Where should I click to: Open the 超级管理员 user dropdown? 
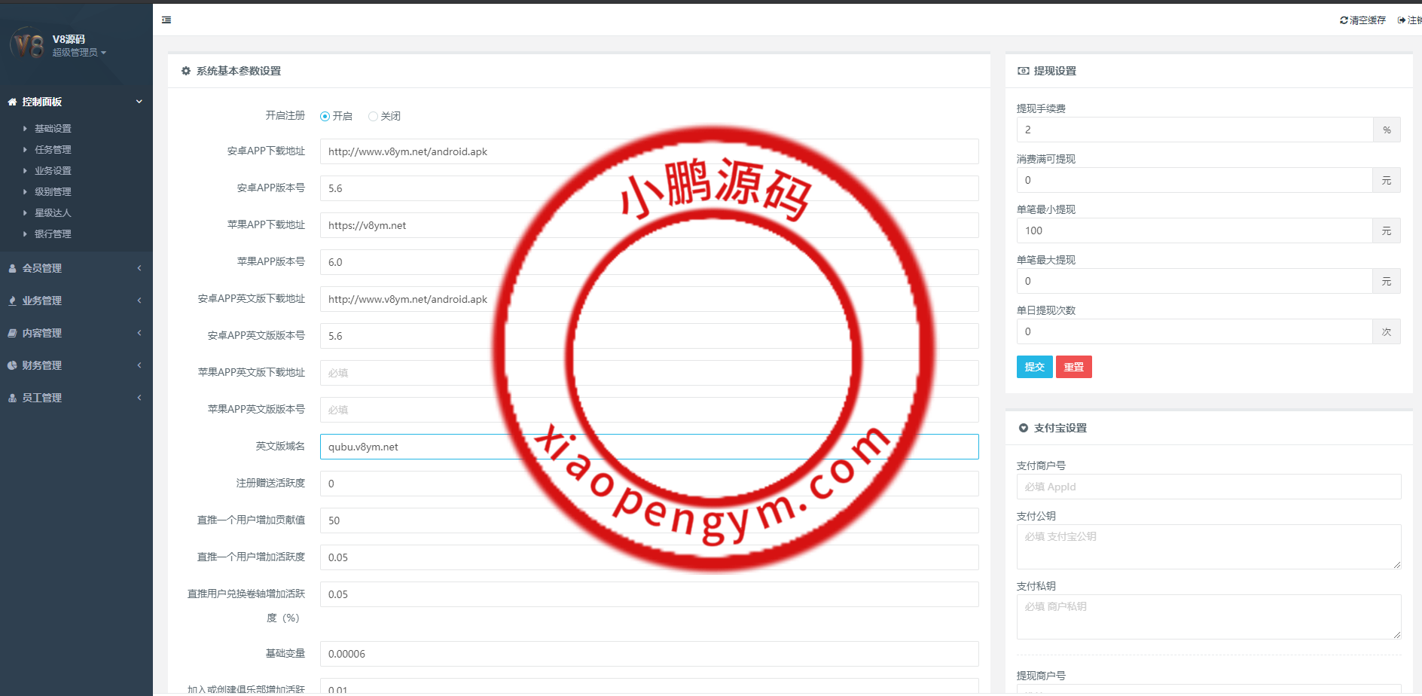click(x=79, y=53)
